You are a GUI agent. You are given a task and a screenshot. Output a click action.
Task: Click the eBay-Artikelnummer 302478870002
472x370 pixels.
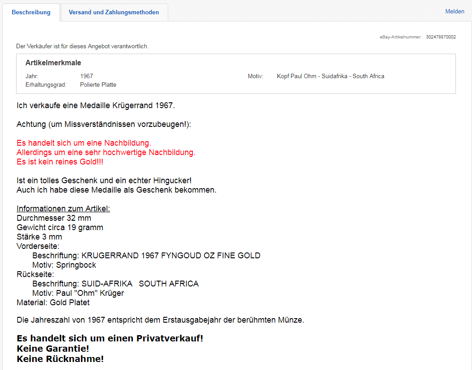(441, 37)
